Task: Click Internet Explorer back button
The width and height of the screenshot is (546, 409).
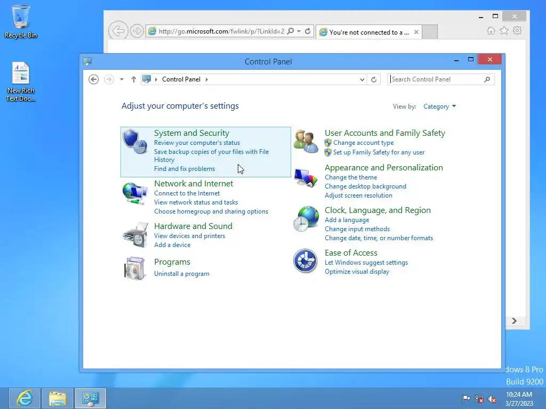Action: (x=118, y=31)
